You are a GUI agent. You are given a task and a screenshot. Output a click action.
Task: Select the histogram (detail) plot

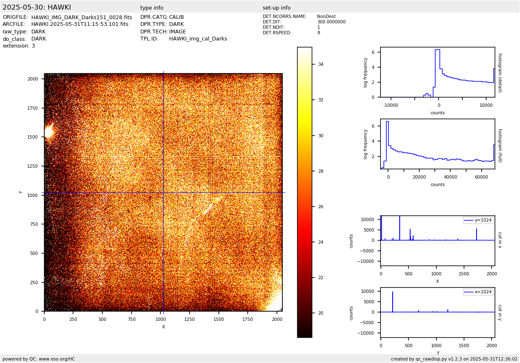(437, 72)
